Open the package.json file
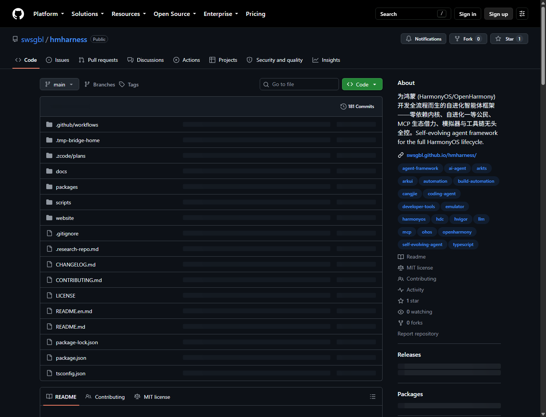Screen dimensions: 546x417 [71, 358]
